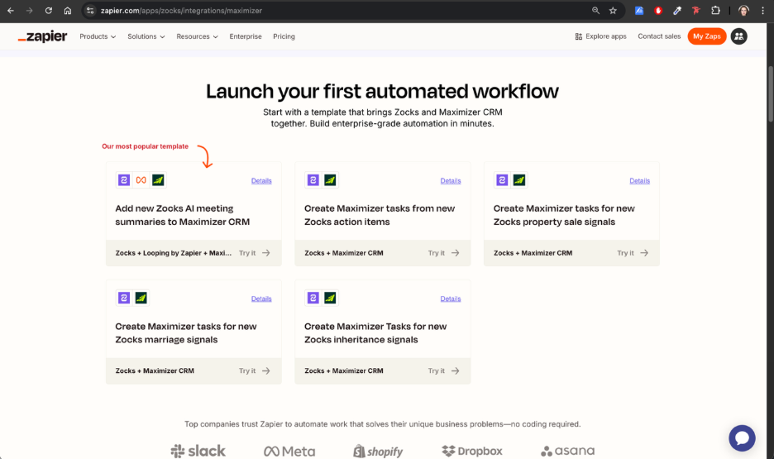774x459 pixels.
Task: Click Maximizer icon on property sale signals card
Action: pyautogui.click(x=519, y=180)
